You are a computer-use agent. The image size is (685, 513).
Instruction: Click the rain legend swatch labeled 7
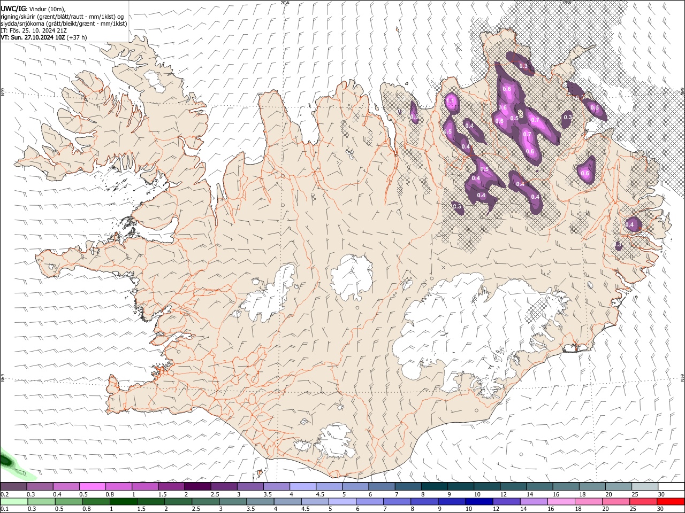397,501
